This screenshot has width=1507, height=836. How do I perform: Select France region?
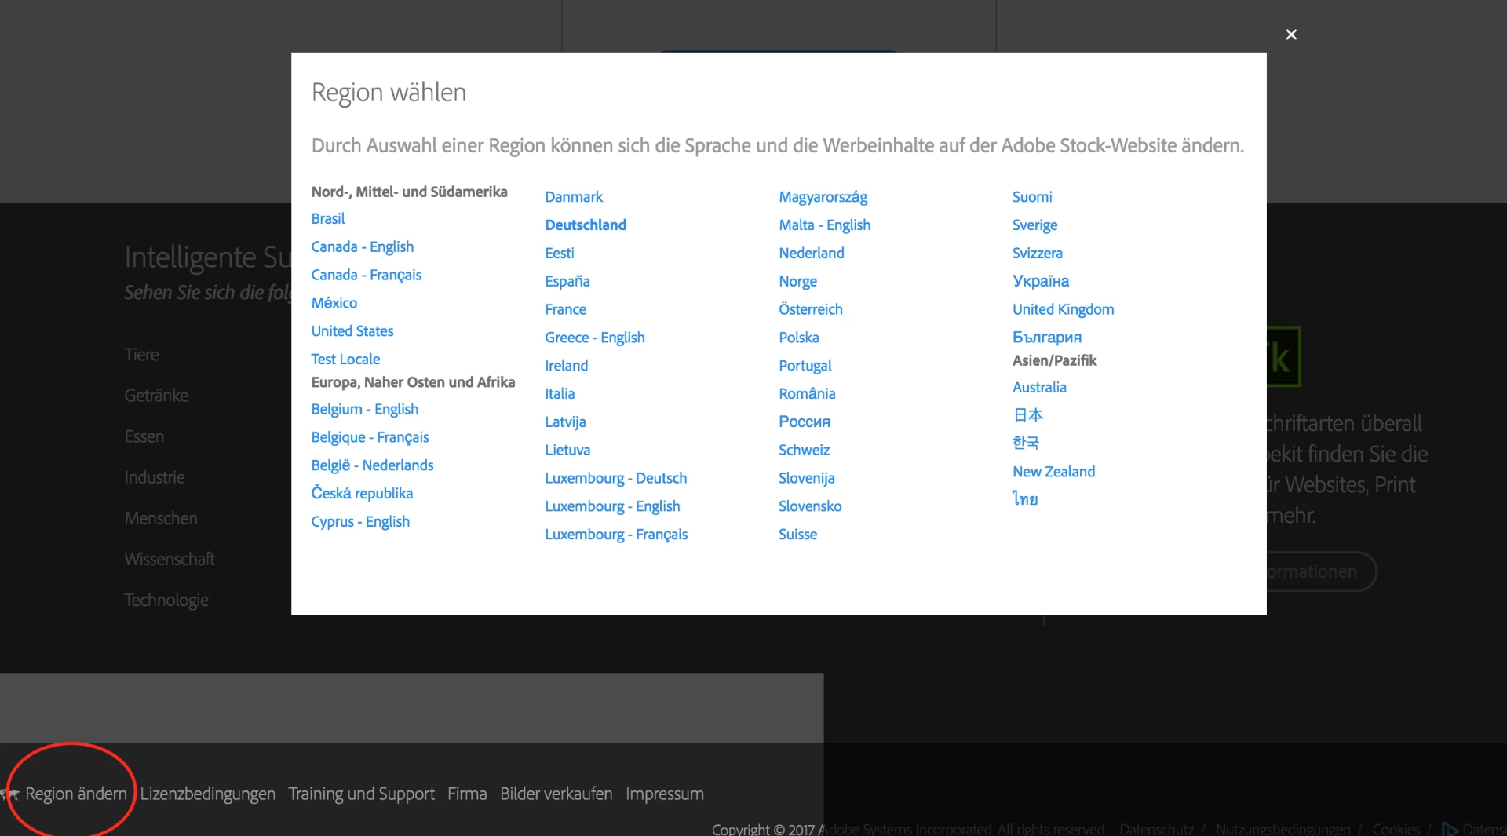click(x=566, y=310)
